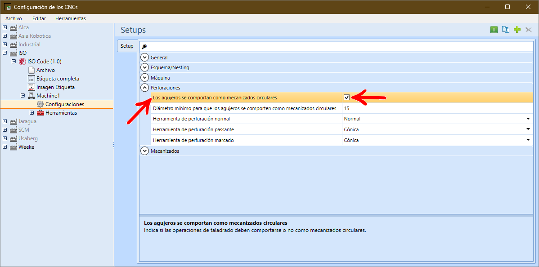Expand the Jaragua tree node
Viewport: 539px width, 267px height.
[x=5, y=121]
